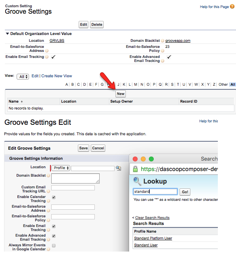Click the Profile Name column header in Lookup
236x258 pixels.
[x=145, y=231]
